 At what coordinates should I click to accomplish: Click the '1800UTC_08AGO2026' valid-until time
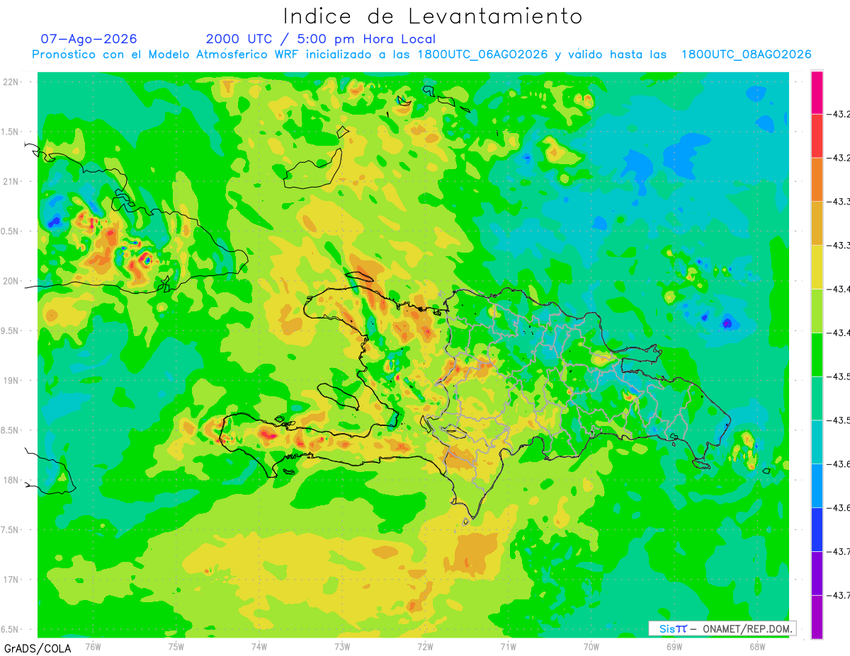point(746,54)
